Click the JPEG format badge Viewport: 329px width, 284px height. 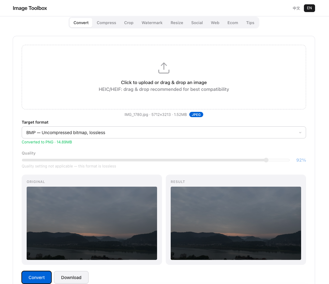pyautogui.click(x=196, y=114)
